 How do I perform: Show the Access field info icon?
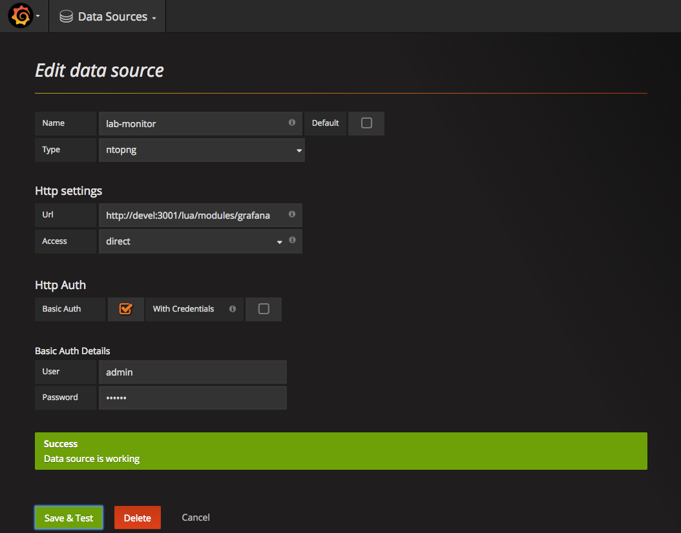click(x=292, y=240)
